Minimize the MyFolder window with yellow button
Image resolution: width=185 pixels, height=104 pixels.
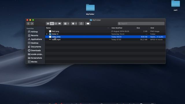point(30,20)
